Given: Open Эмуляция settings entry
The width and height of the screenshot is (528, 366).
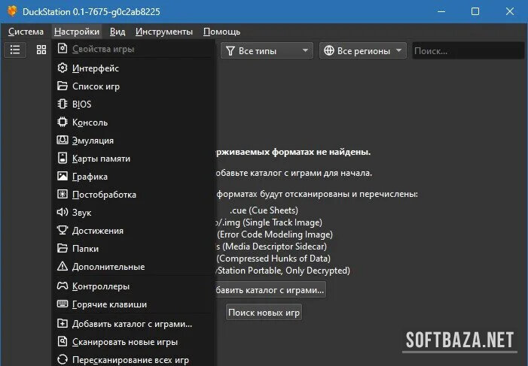Looking at the screenshot, I should pyautogui.click(x=133, y=140).
